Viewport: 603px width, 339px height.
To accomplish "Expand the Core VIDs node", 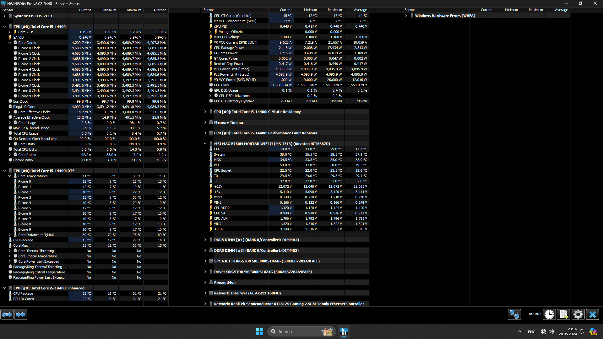I will tap(9, 32).
